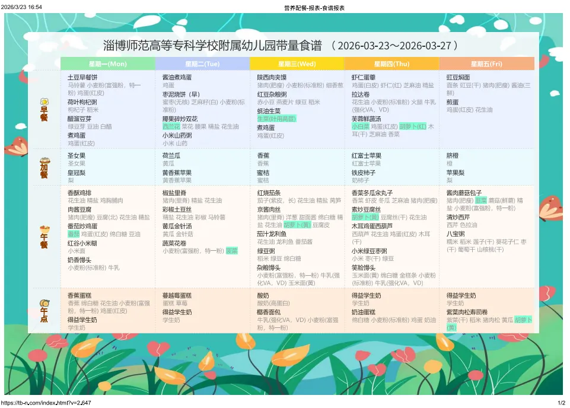Click the 加餐 snack basket icon

(43, 161)
